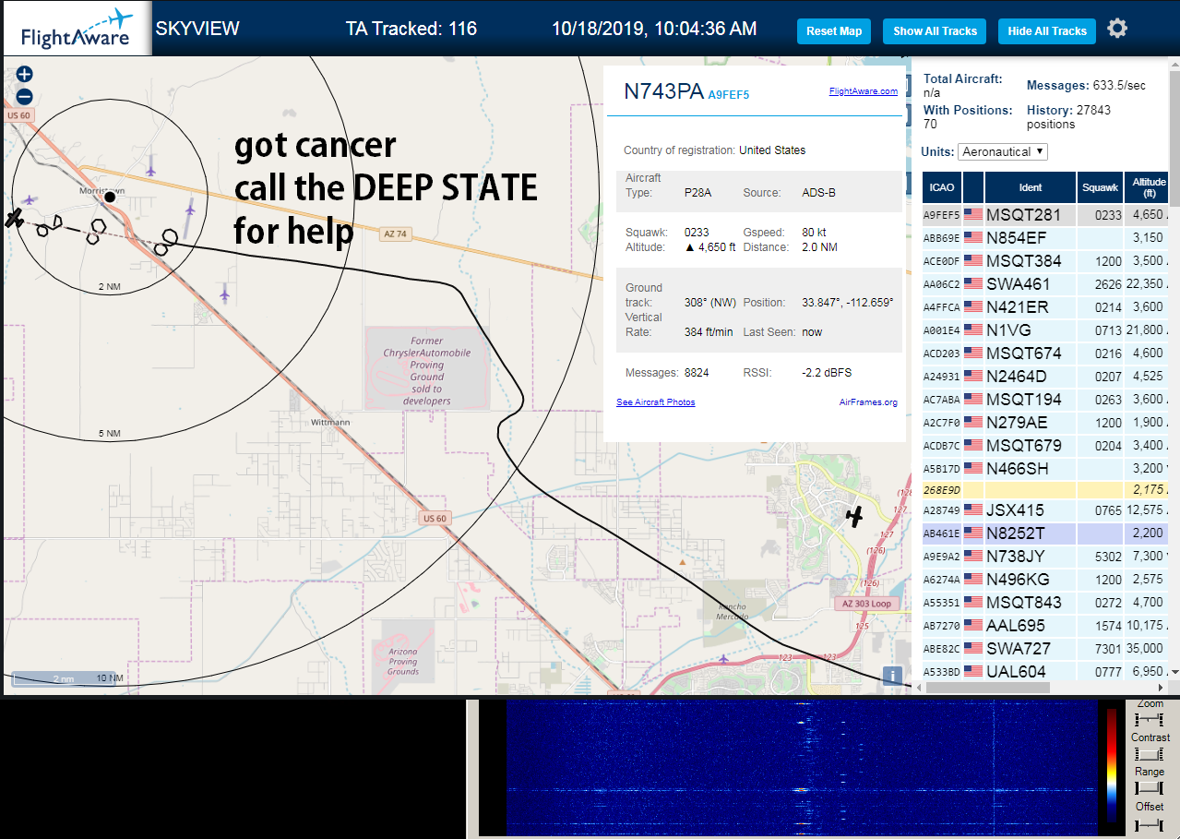1180x839 pixels.
Task: Select the N421ER aircraft row
Action: tap(1045, 306)
